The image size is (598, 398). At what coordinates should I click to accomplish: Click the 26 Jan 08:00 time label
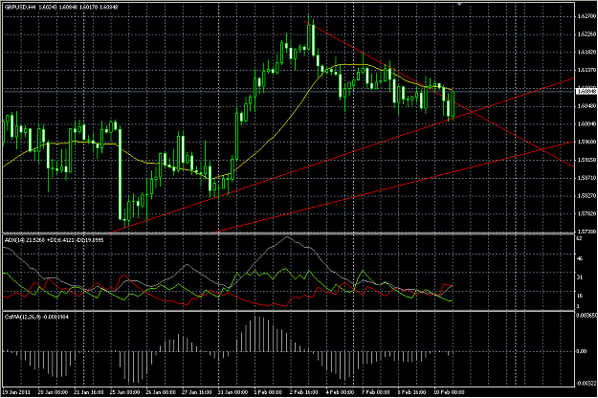click(x=161, y=392)
